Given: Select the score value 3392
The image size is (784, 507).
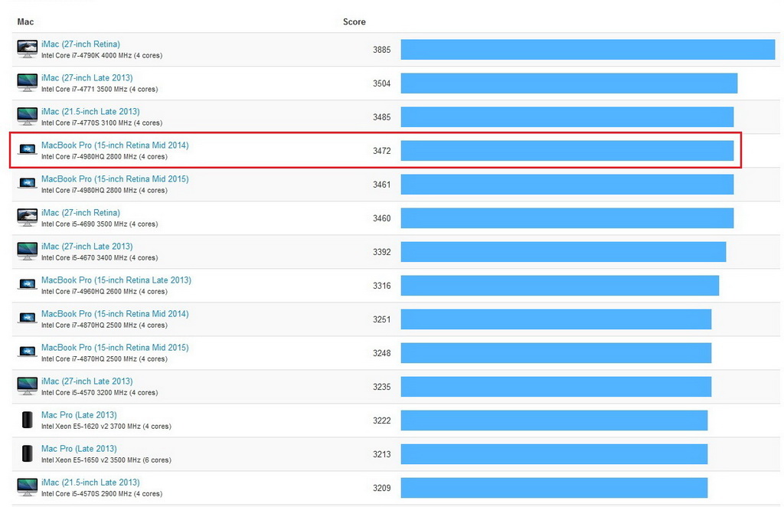Looking at the screenshot, I should [x=381, y=251].
